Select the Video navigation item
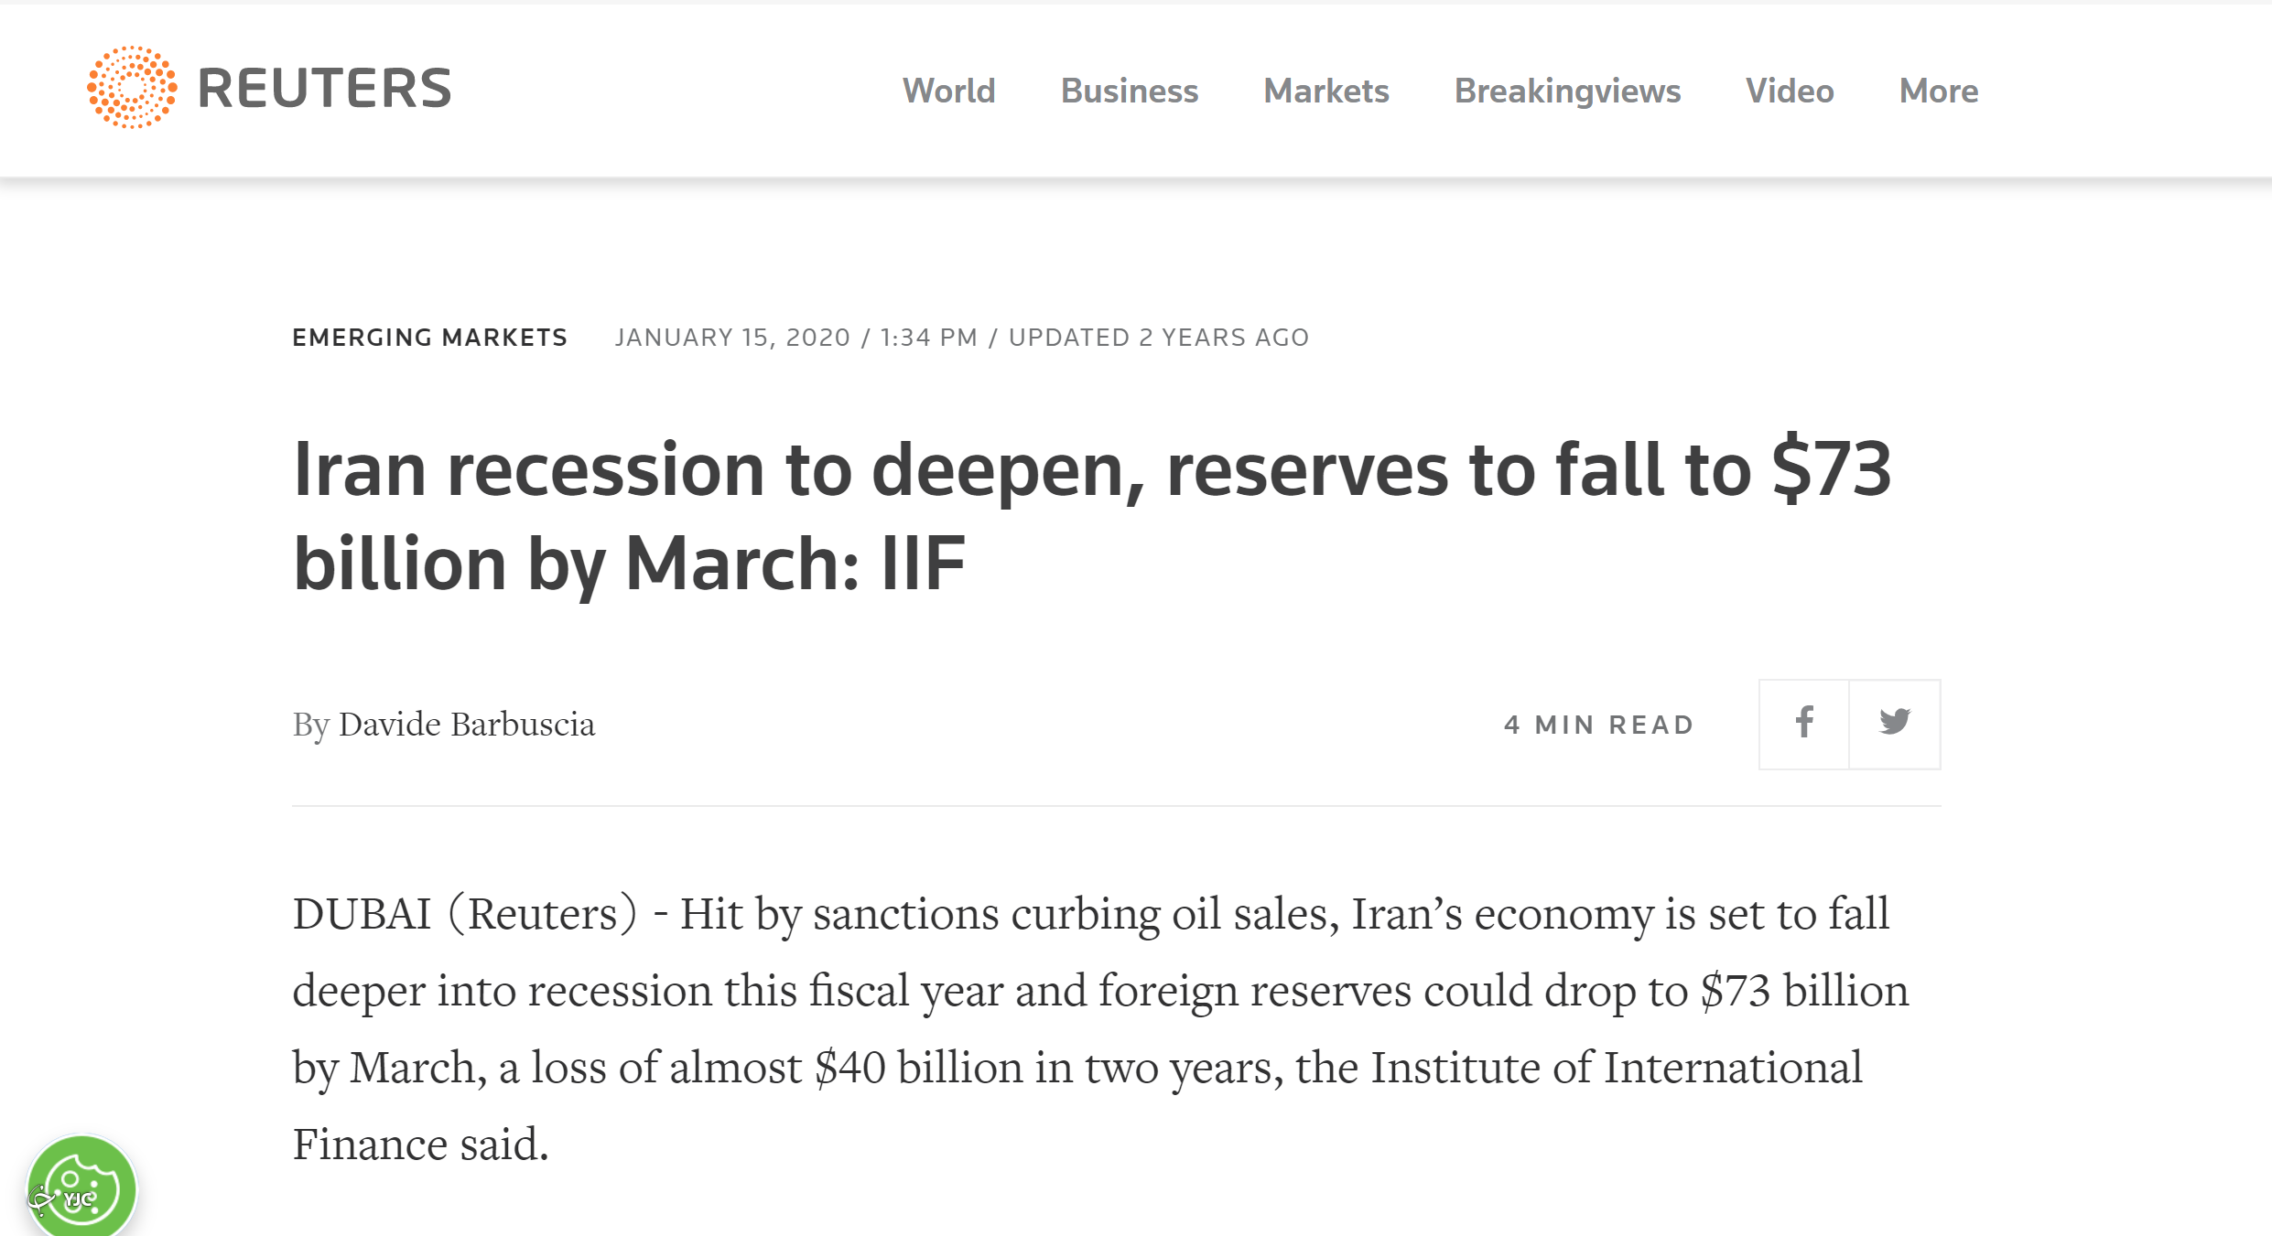The height and width of the screenshot is (1236, 2272). coord(1790,91)
